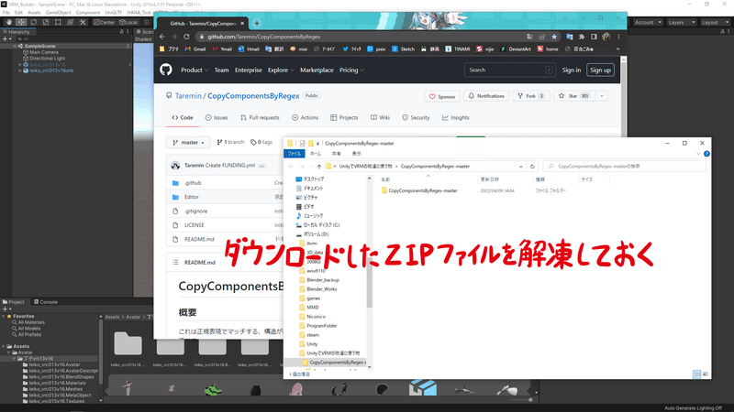734x412 pixels.
Task: Open the Chrome three-dot menu
Action: 618,37
